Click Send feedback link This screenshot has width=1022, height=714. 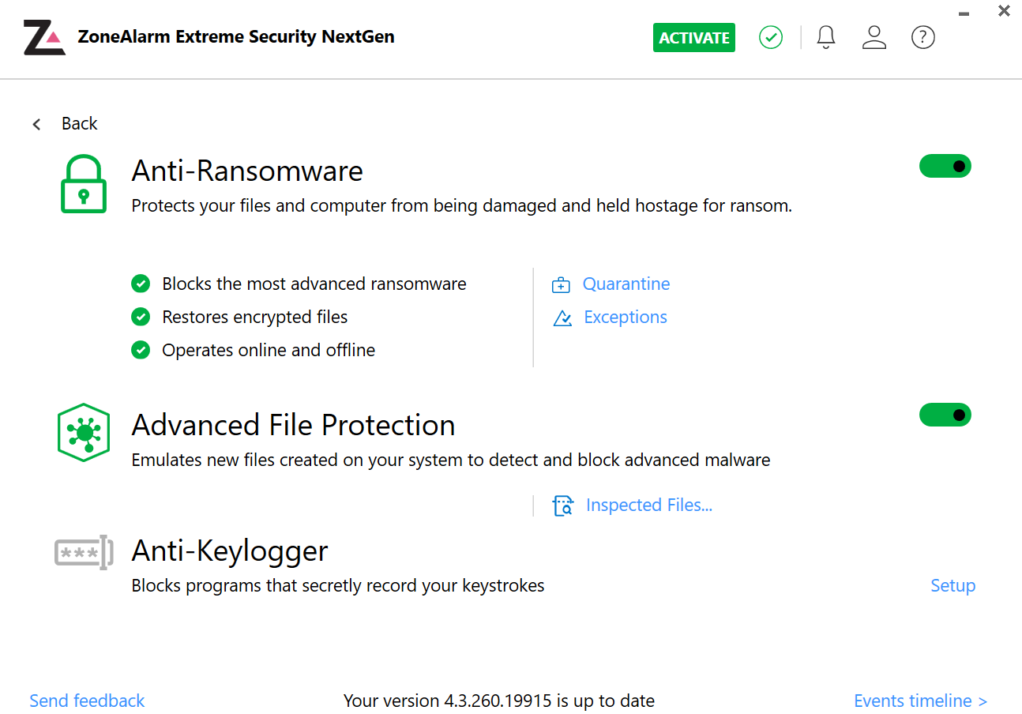click(x=87, y=701)
